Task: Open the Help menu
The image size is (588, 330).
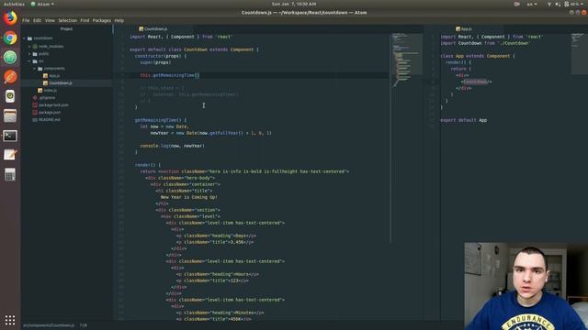Action: (119, 20)
